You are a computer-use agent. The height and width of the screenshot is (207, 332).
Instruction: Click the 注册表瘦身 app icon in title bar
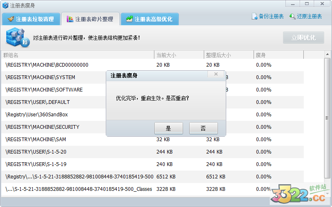point(5,5)
